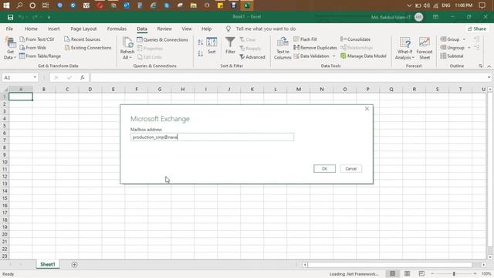Image resolution: width=494 pixels, height=278 pixels.
Task: Click From Text/CSV import option
Action: click(x=37, y=39)
